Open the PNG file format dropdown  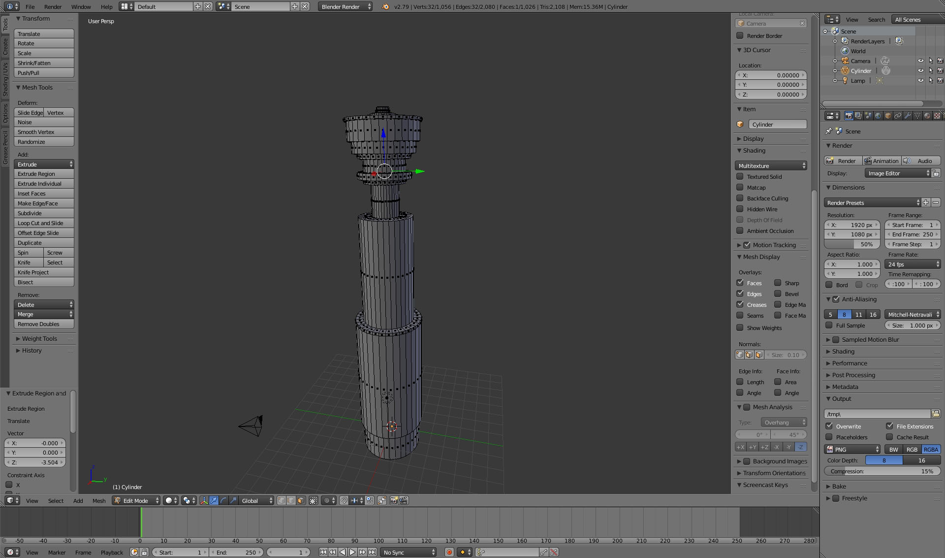click(852, 449)
